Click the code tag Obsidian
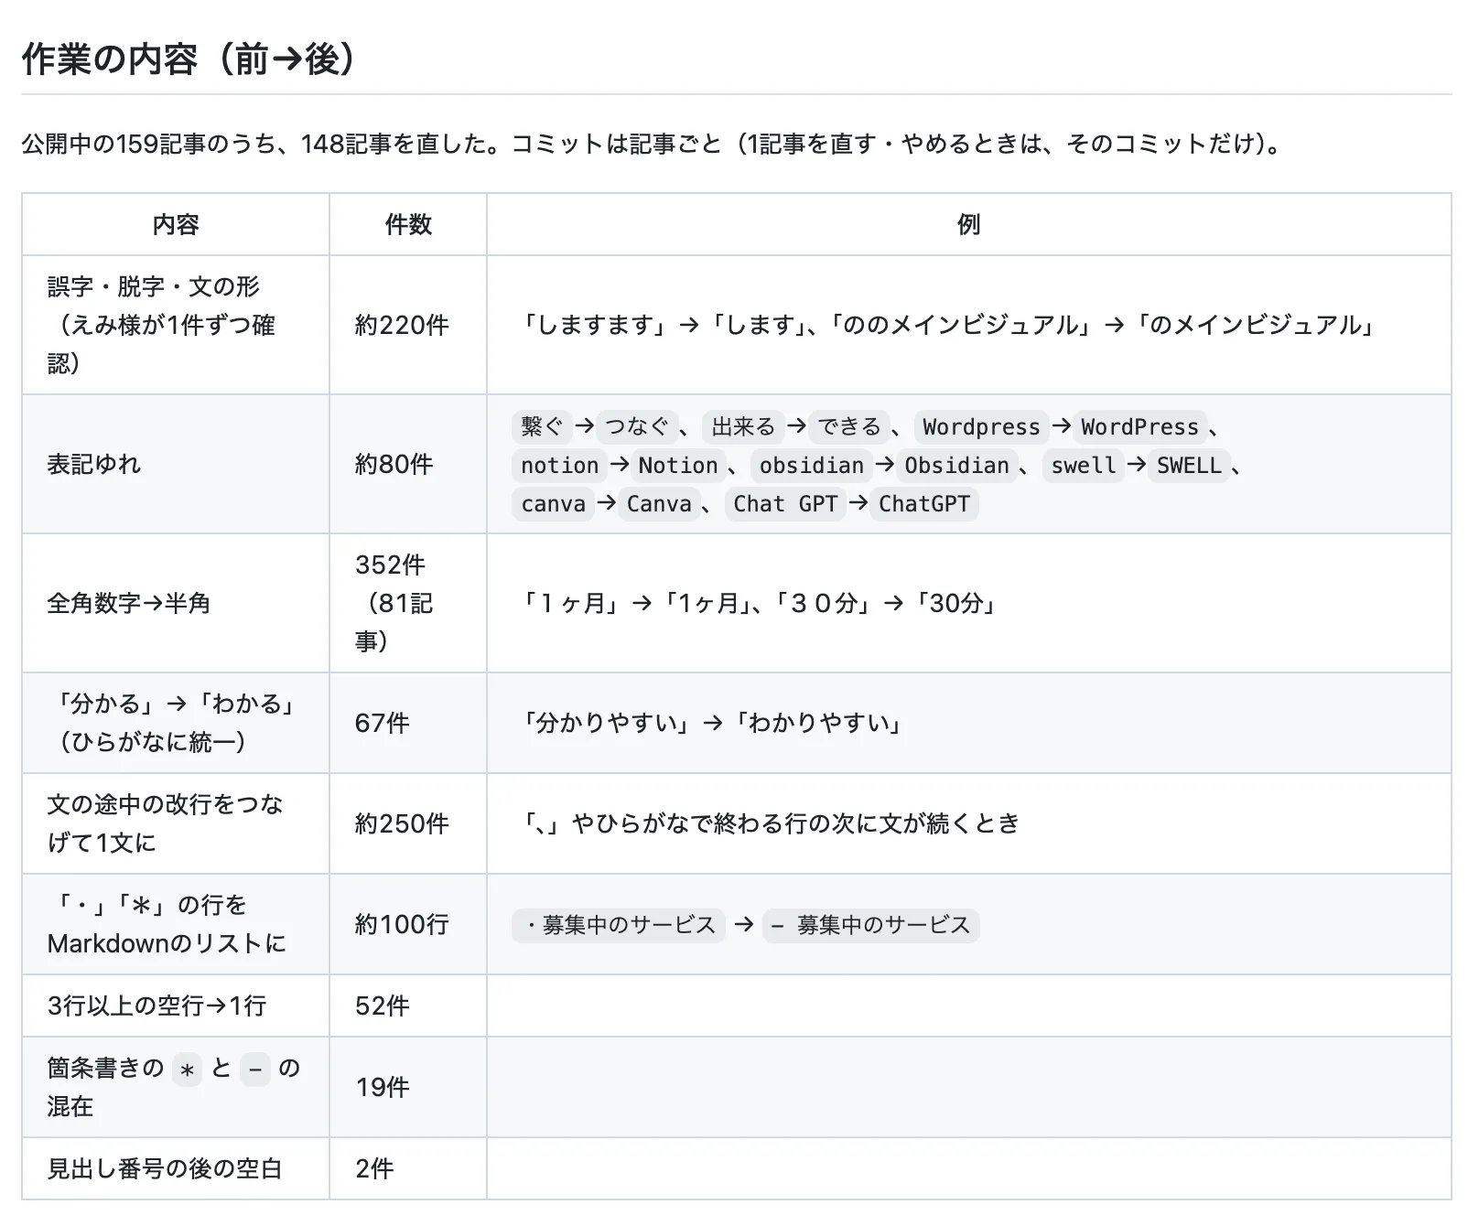Image resolution: width=1468 pixels, height=1226 pixels. pos(956,465)
